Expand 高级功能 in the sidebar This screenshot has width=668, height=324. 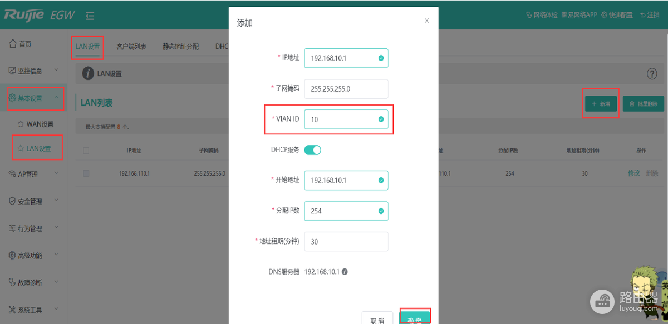(33, 256)
